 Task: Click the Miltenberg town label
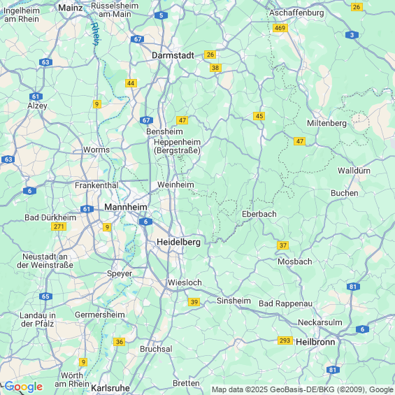coord(326,123)
